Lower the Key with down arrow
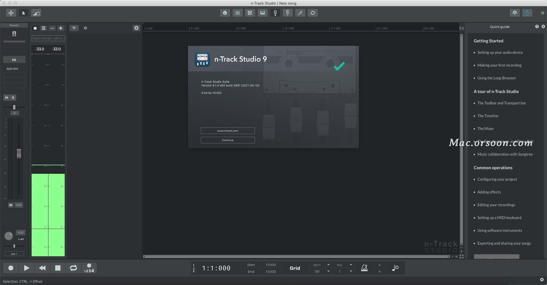Image resolution: width=547 pixels, height=285 pixels. (351, 271)
